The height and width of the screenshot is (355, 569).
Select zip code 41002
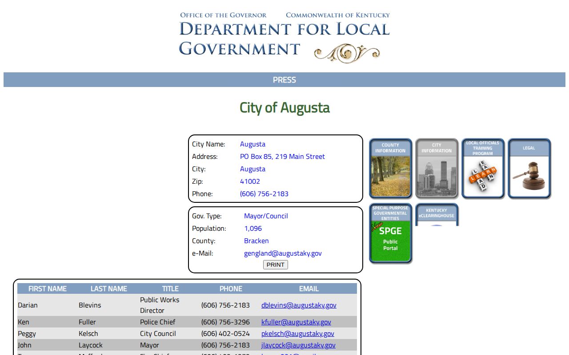pos(250,181)
